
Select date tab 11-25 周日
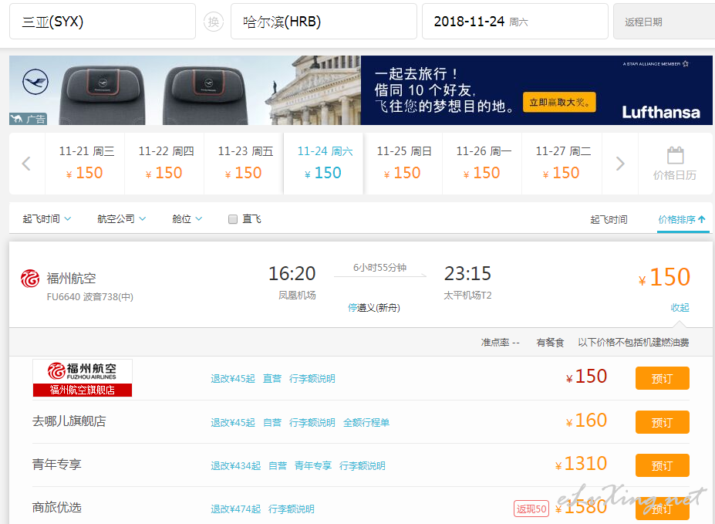403,164
